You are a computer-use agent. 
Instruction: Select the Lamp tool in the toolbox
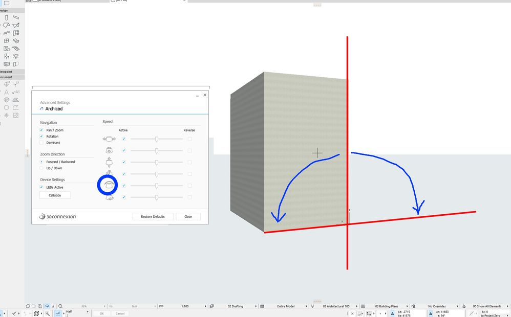click(16, 56)
